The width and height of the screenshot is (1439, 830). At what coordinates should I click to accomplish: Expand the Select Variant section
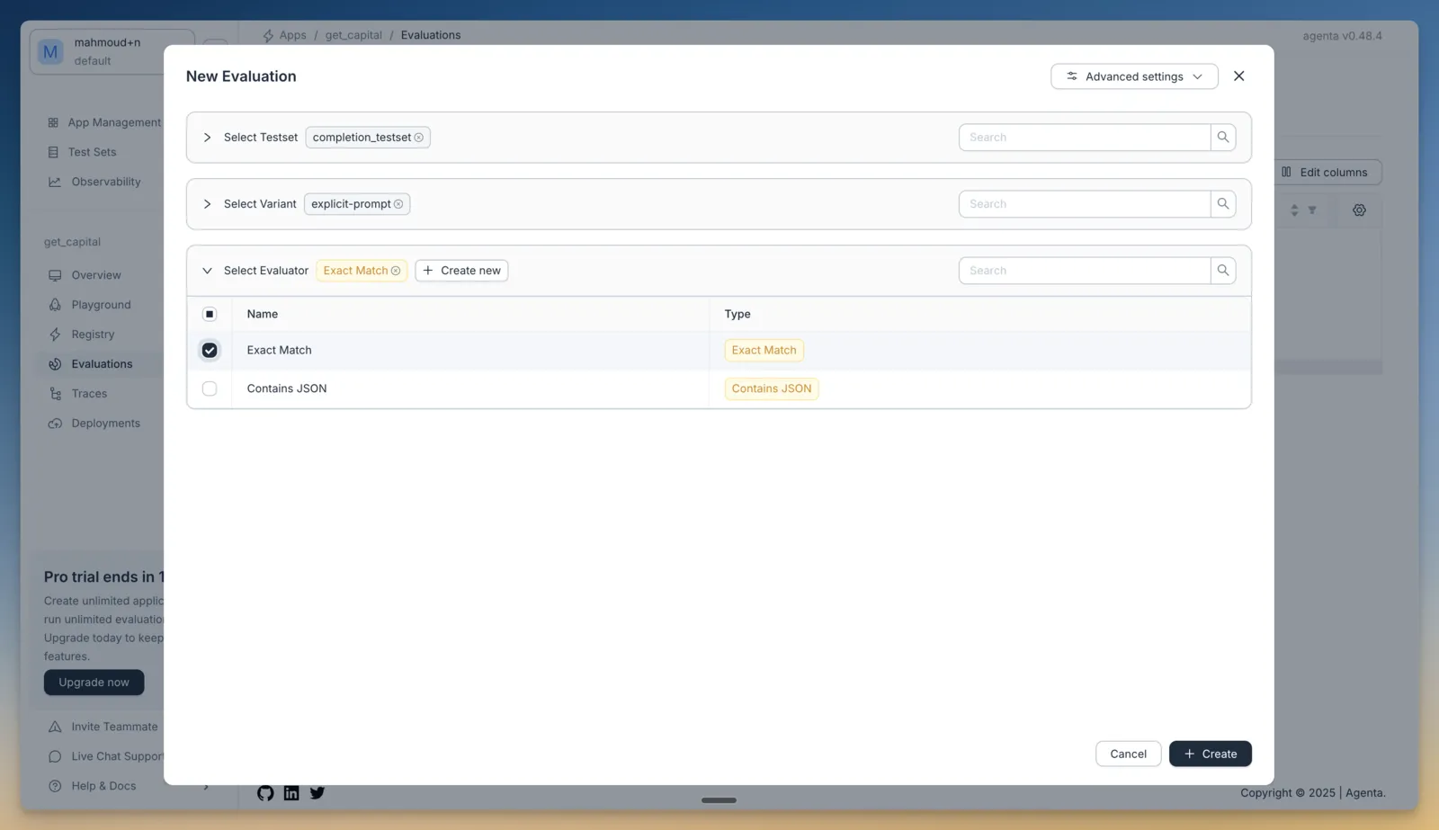point(207,204)
